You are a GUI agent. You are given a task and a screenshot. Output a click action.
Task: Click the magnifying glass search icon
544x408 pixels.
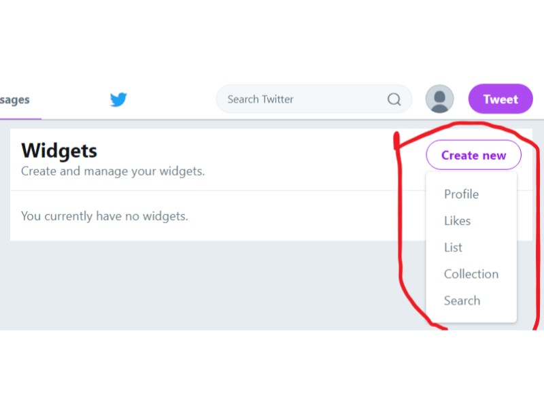pos(394,99)
